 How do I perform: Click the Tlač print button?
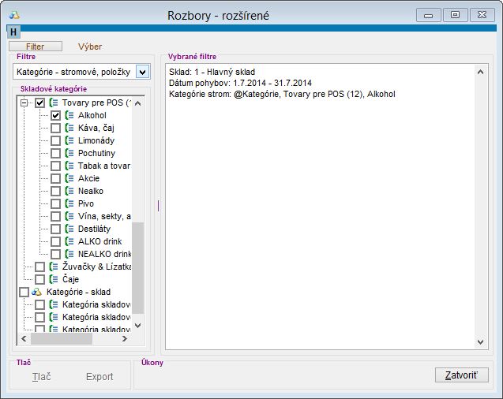pyautogui.click(x=41, y=376)
